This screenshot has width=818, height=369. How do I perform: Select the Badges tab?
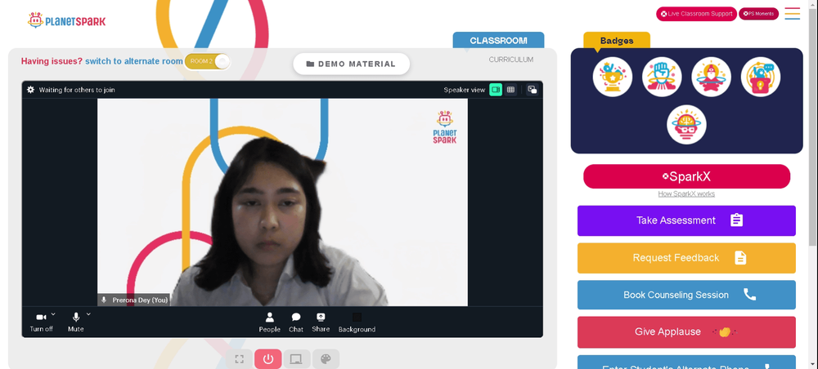[617, 41]
